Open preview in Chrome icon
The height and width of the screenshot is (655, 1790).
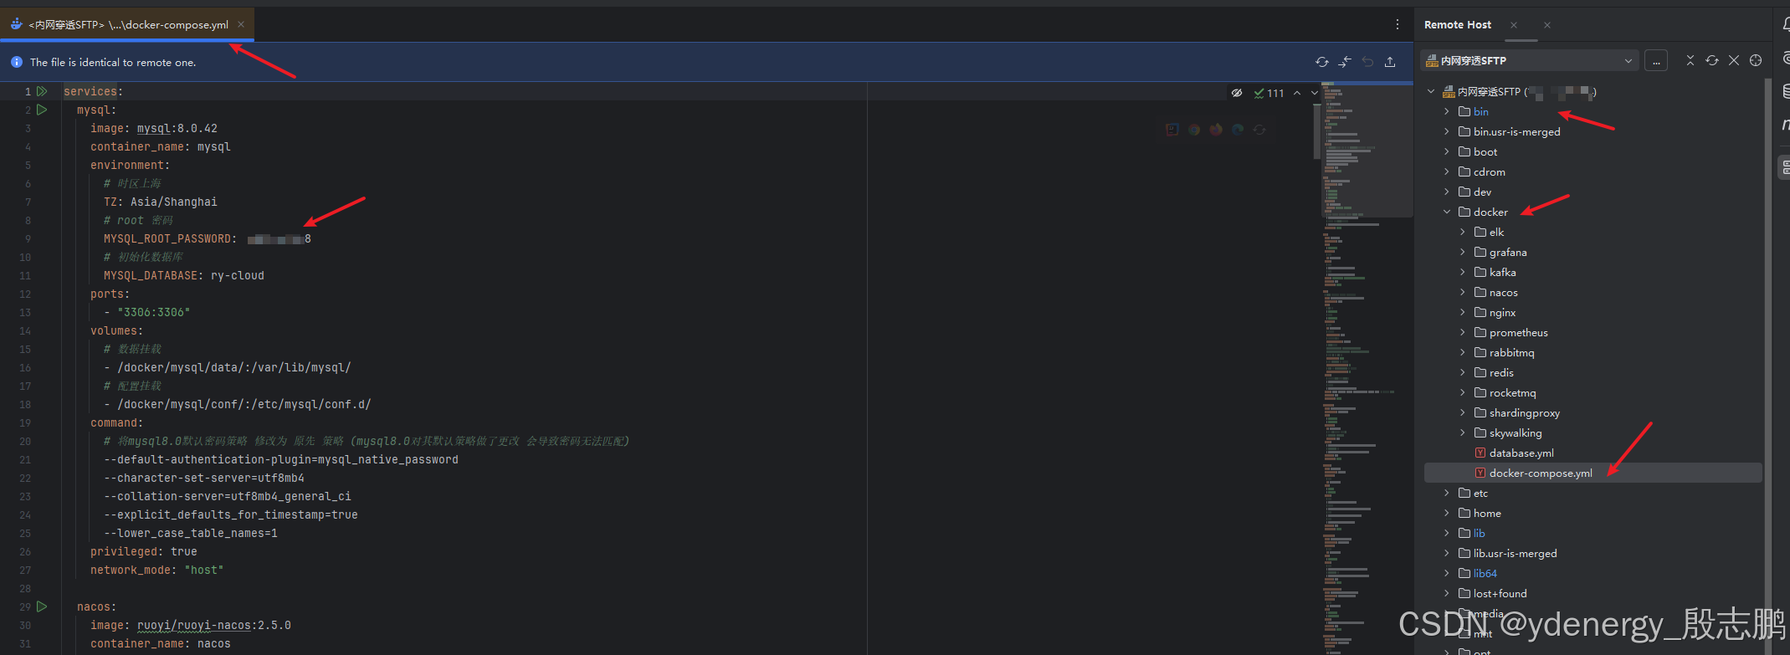pyautogui.click(x=1194, y=130)
